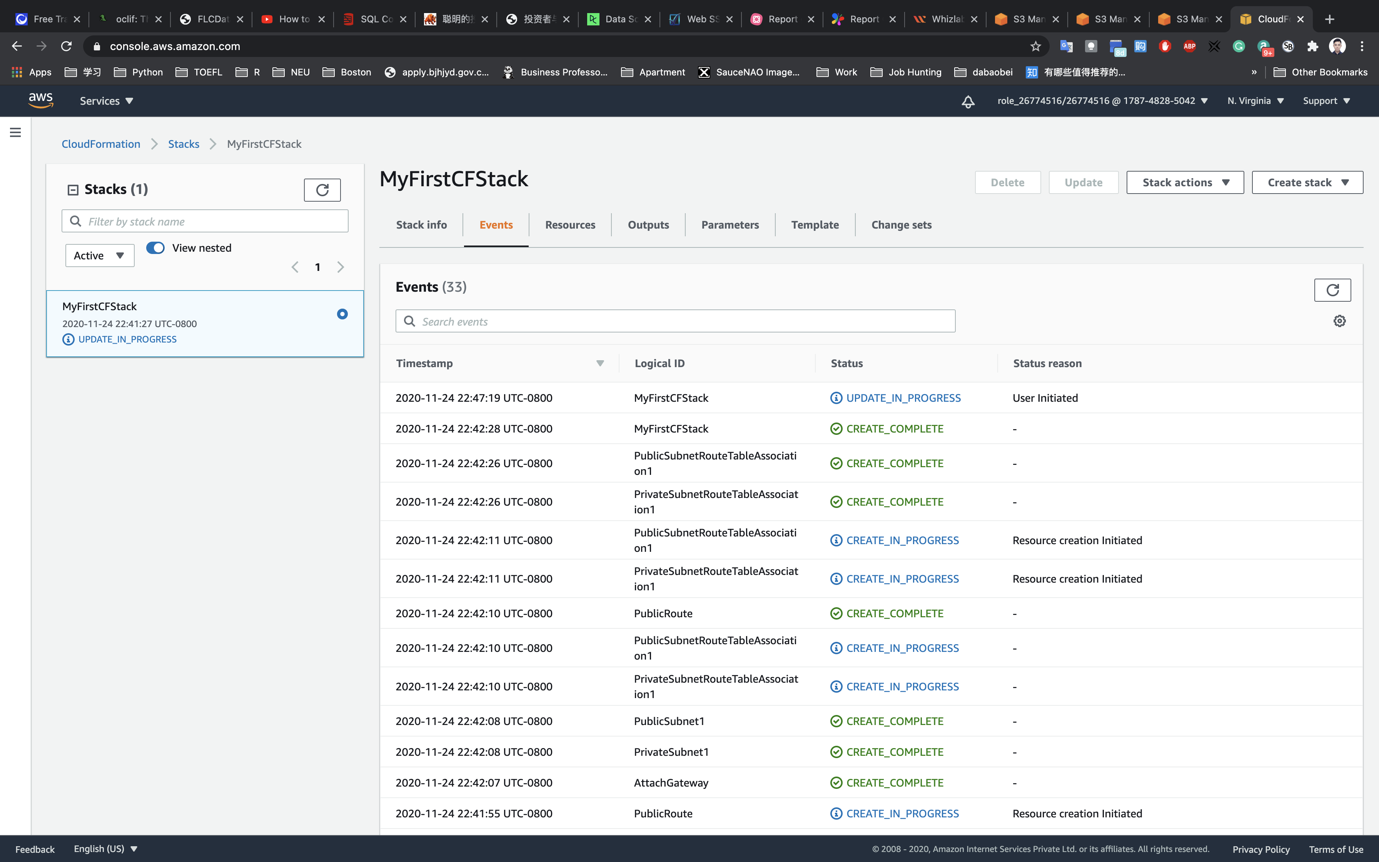This screenshot has width=1379, height=862.
Task: Click the AWS logo home icon
Action: click(40, 100)
